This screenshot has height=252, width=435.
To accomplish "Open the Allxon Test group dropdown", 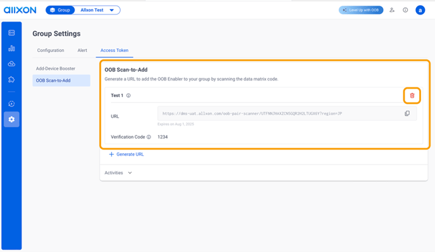I will [x=97, y=10].
